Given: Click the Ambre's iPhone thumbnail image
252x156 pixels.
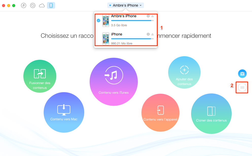Looking at the screenshot, I should point(106,21).
